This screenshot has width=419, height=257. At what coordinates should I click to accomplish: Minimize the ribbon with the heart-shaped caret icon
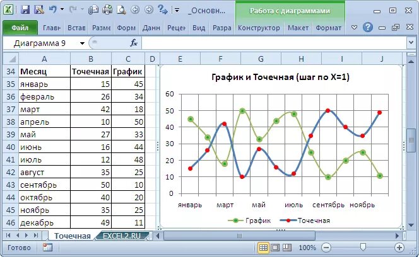click(354, 27)
